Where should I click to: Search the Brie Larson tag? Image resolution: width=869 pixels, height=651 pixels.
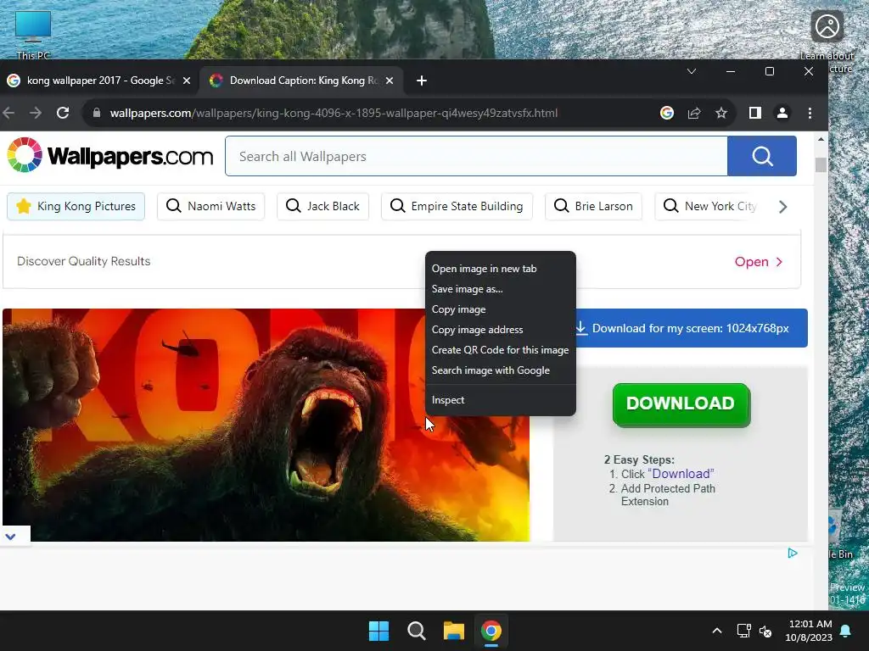593,207
